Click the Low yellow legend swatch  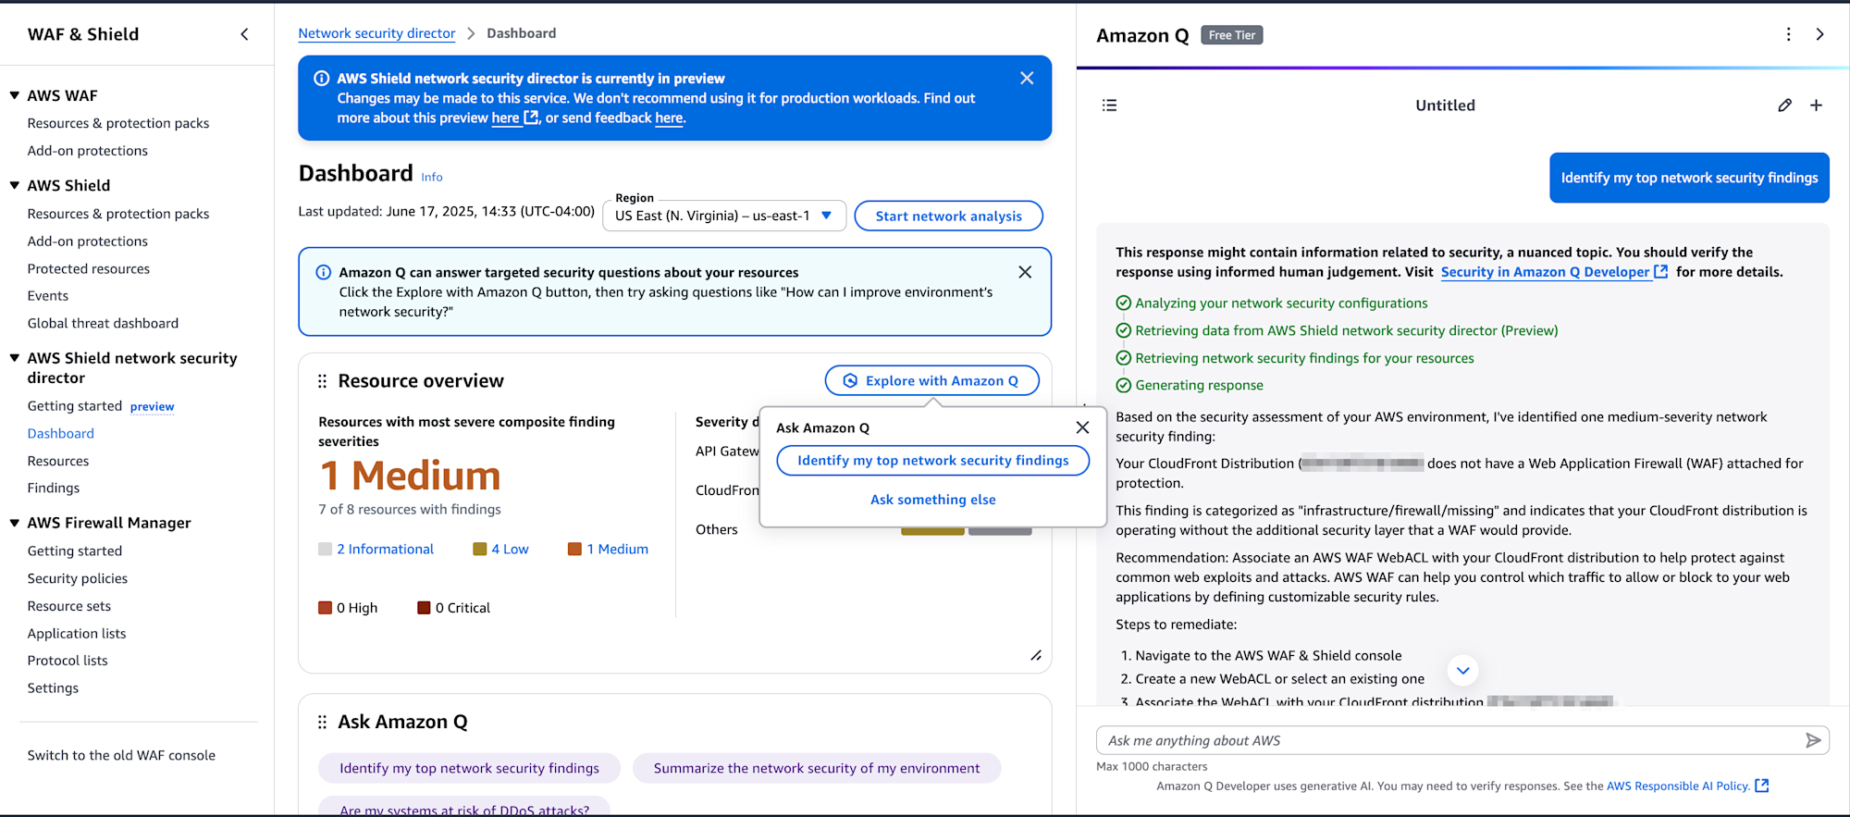479,550
